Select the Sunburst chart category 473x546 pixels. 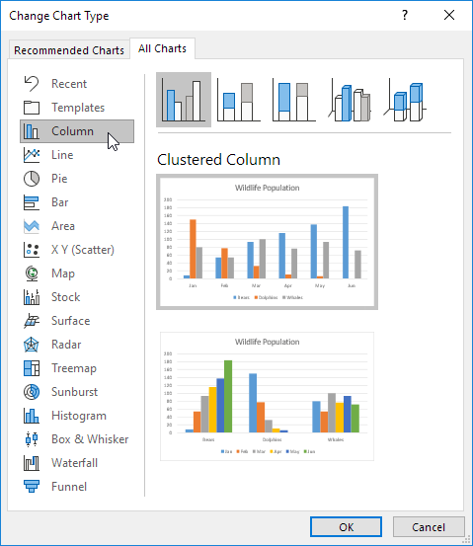coord(77,392)
